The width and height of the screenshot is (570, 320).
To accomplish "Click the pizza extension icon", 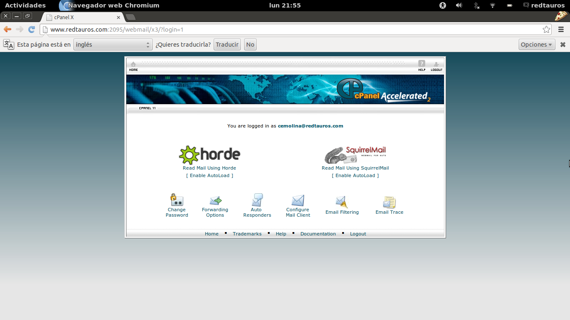I will [x=561, y=16].
